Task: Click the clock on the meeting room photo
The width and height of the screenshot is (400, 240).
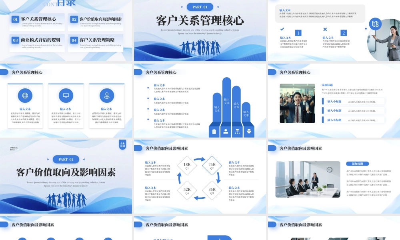Action: click(x=329, y=170)
